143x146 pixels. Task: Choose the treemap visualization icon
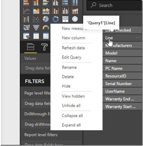coord(65,19)
